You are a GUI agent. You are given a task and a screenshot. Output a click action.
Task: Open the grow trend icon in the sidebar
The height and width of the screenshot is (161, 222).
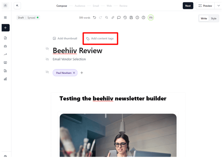pyautogui.click(x=5, y=54)
